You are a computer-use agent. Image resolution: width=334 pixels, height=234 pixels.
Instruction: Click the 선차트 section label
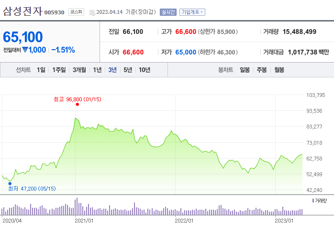pyautogui.click(x=23, y=70)
